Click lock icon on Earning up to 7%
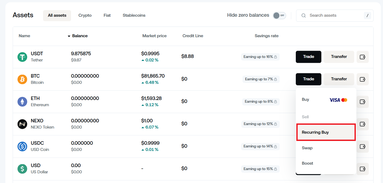This screenshot has width=383, height=183. [275, 79]
